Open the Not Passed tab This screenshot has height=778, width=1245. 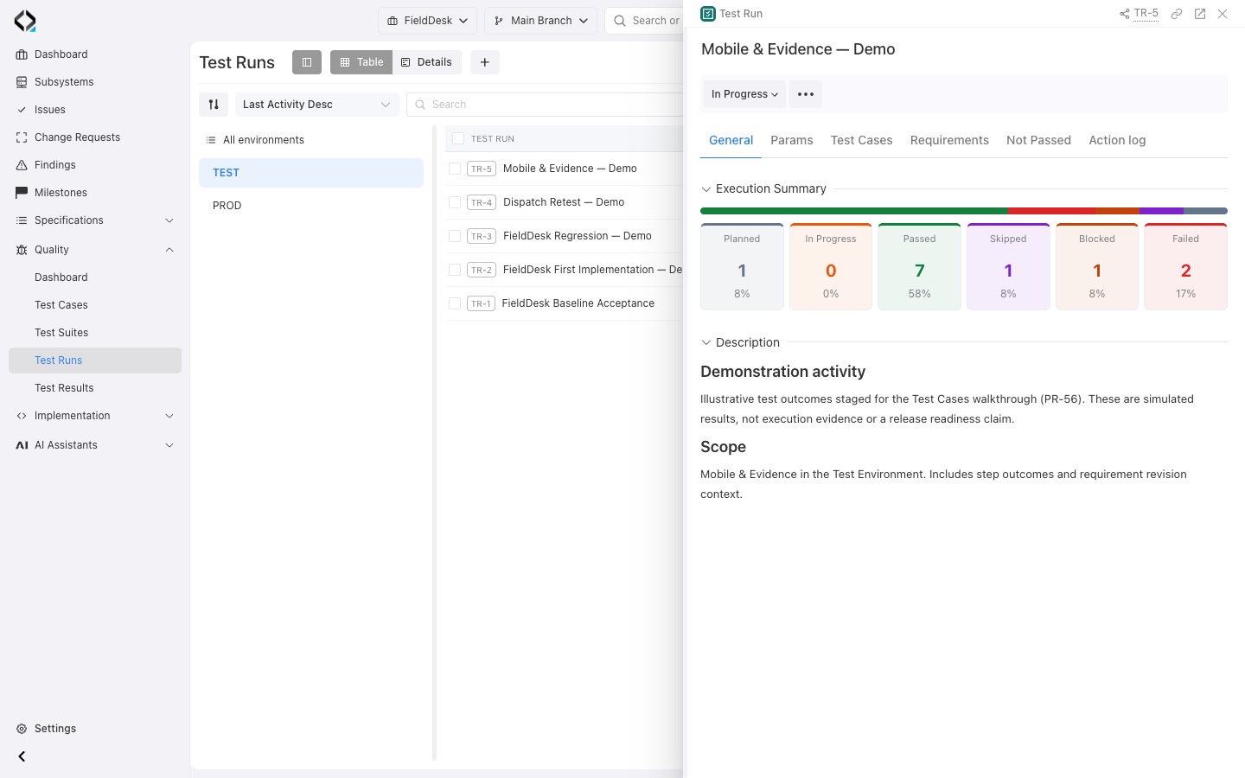click(1038, 140)
